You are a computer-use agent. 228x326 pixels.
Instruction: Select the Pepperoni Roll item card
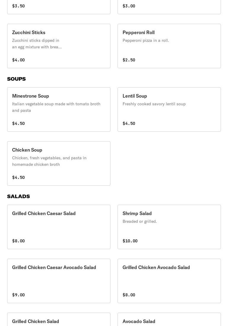pos(169,46)
